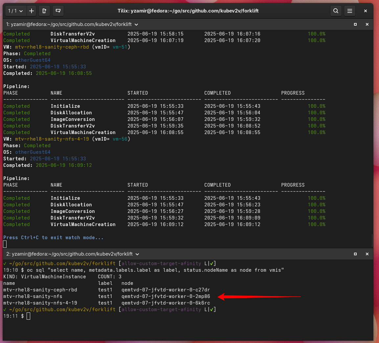Close terminal 1 pane

367,24
